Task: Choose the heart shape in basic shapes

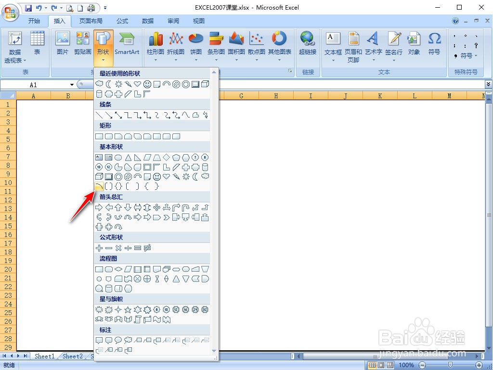Action: point(166,176)
